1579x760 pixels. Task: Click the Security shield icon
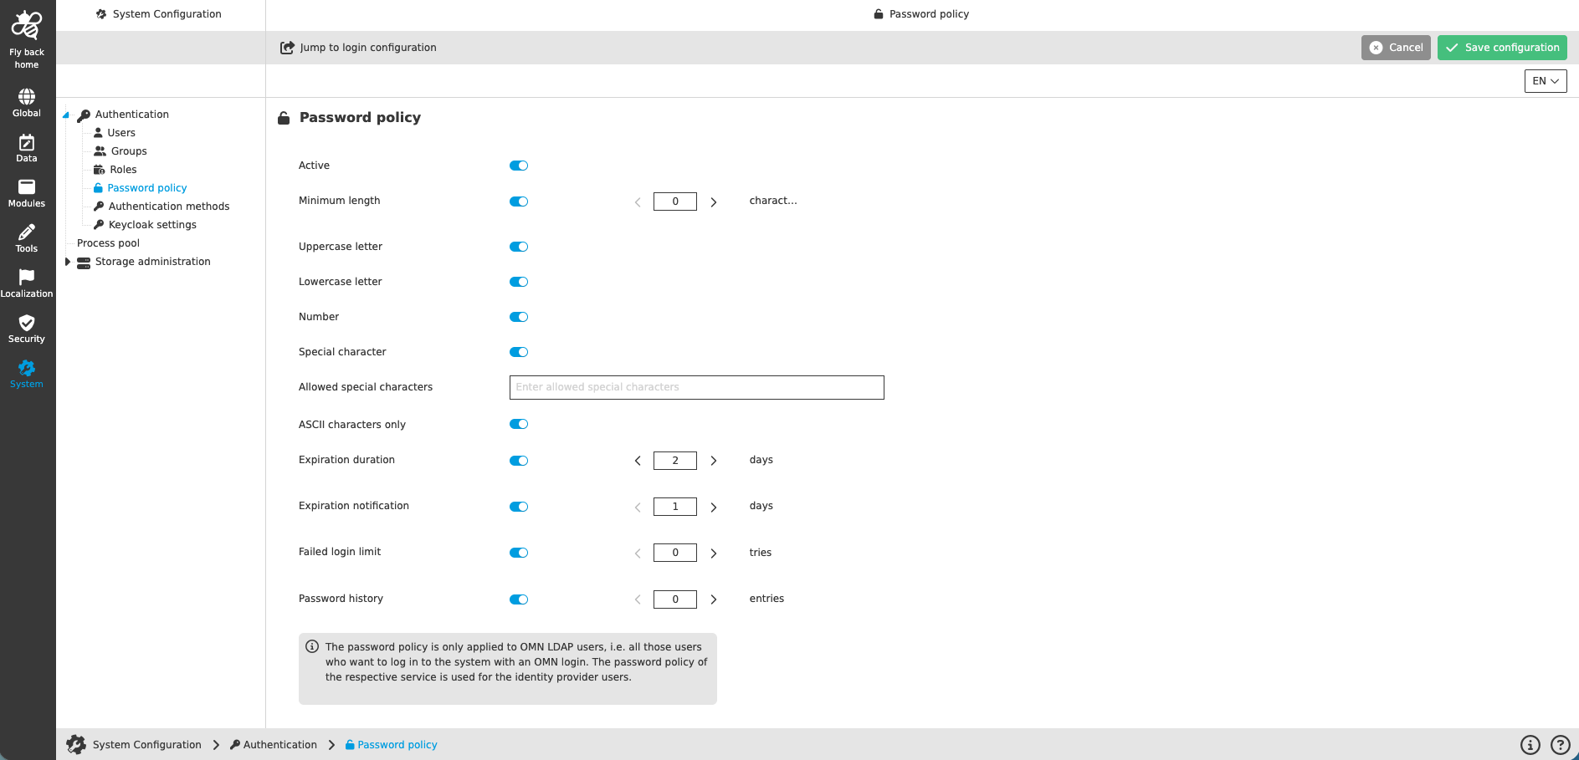click(27, 326)
